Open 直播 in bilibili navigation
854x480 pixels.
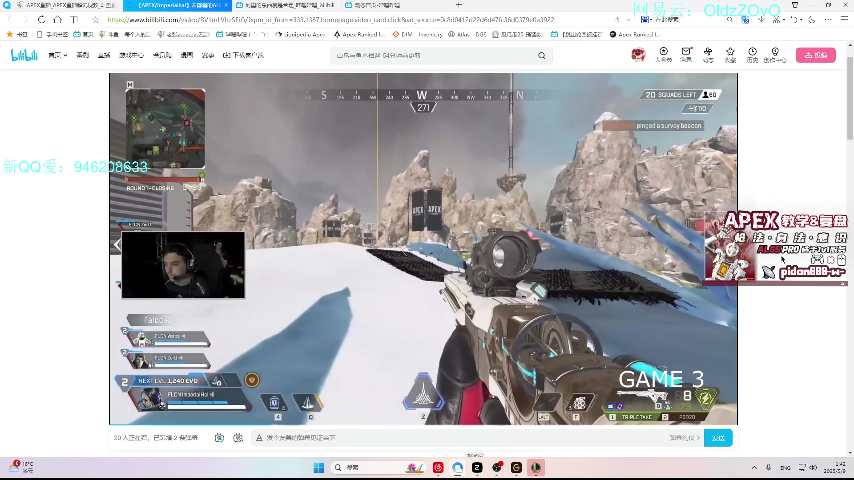[x=104, y=55]
